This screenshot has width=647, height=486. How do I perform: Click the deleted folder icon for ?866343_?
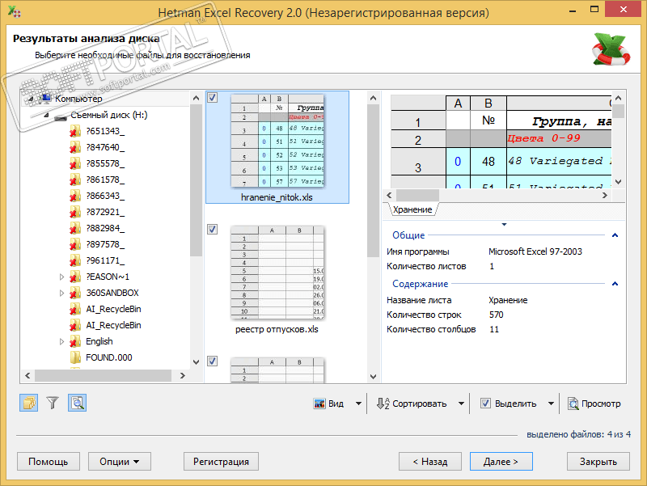click(x=74, y=196)
